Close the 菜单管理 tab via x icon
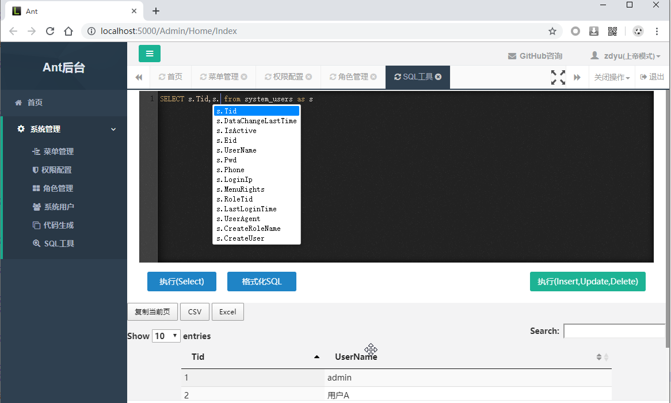Screen dimensions: 671x403 (244, 77)
